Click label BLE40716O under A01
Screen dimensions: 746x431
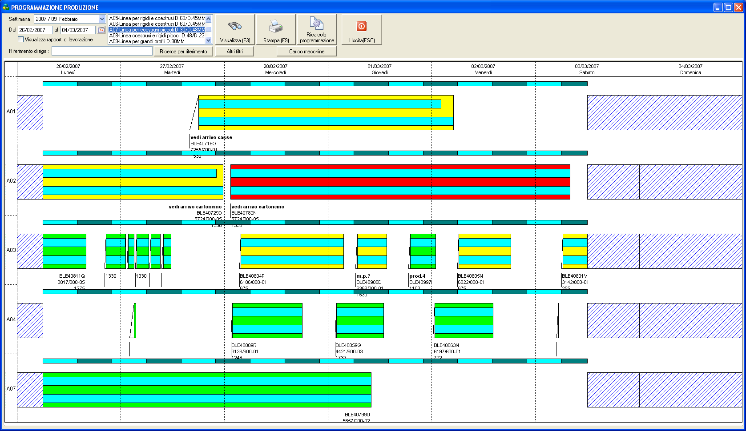tap(203, 144)
